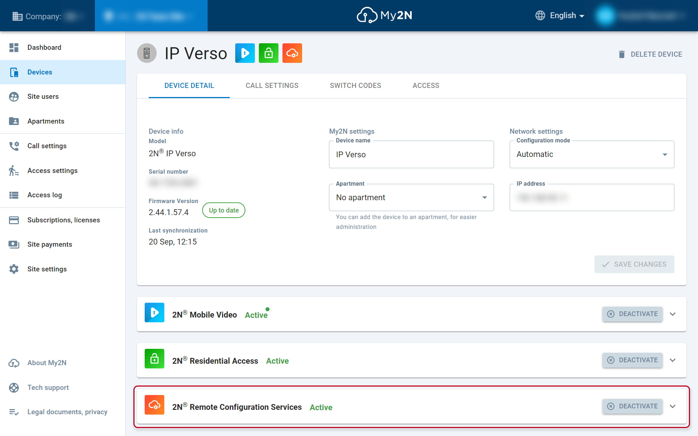Switch to the Device Detail tab
698x436 pixels.
pos(189,86)
